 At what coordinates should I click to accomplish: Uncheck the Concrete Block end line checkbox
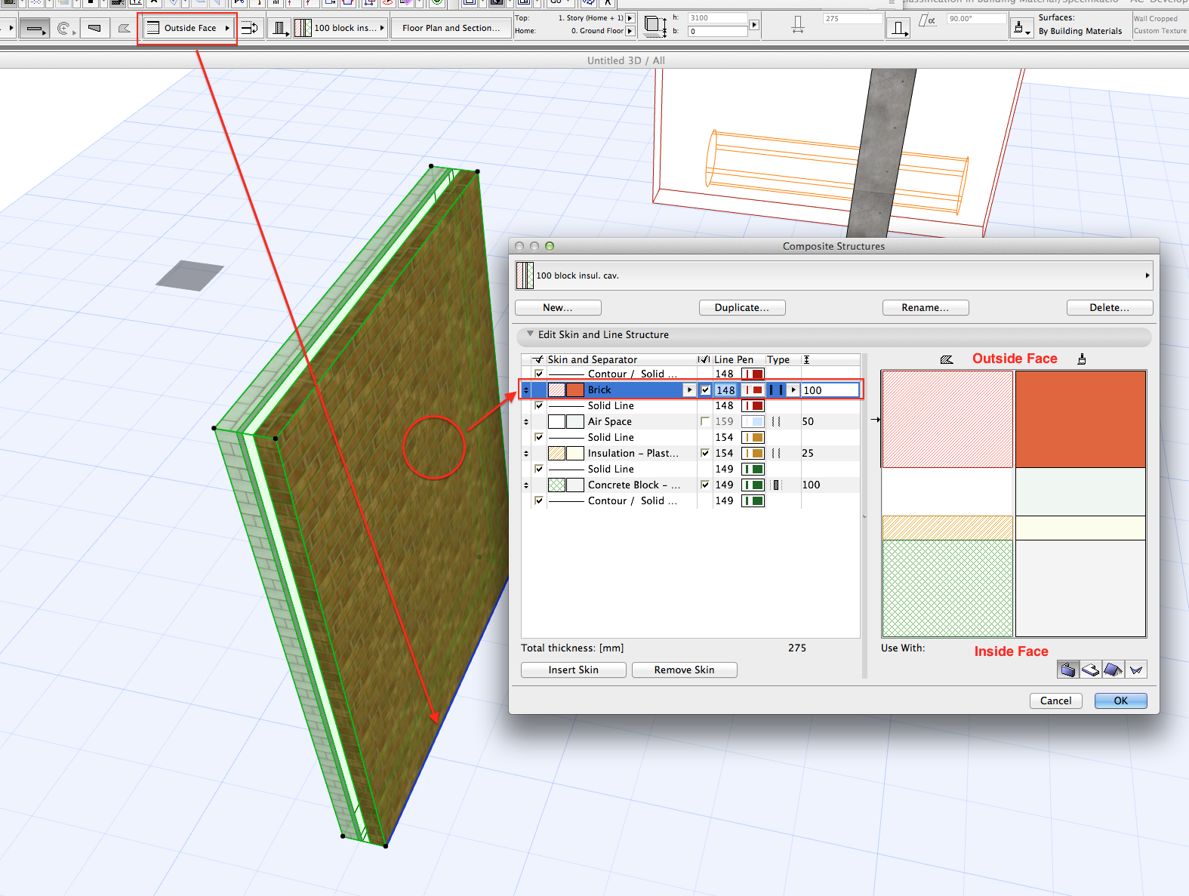click(705, 485)
